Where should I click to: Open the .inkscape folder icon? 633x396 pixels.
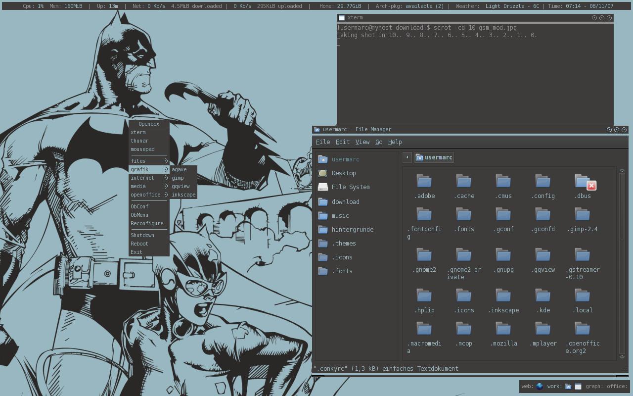point(503,296)
